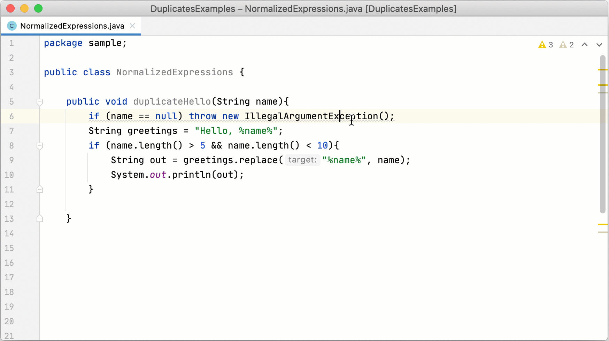Click the weak warning indicator showing 2
The width and height of the screenshot is (609, 341).
coord(563,45)
